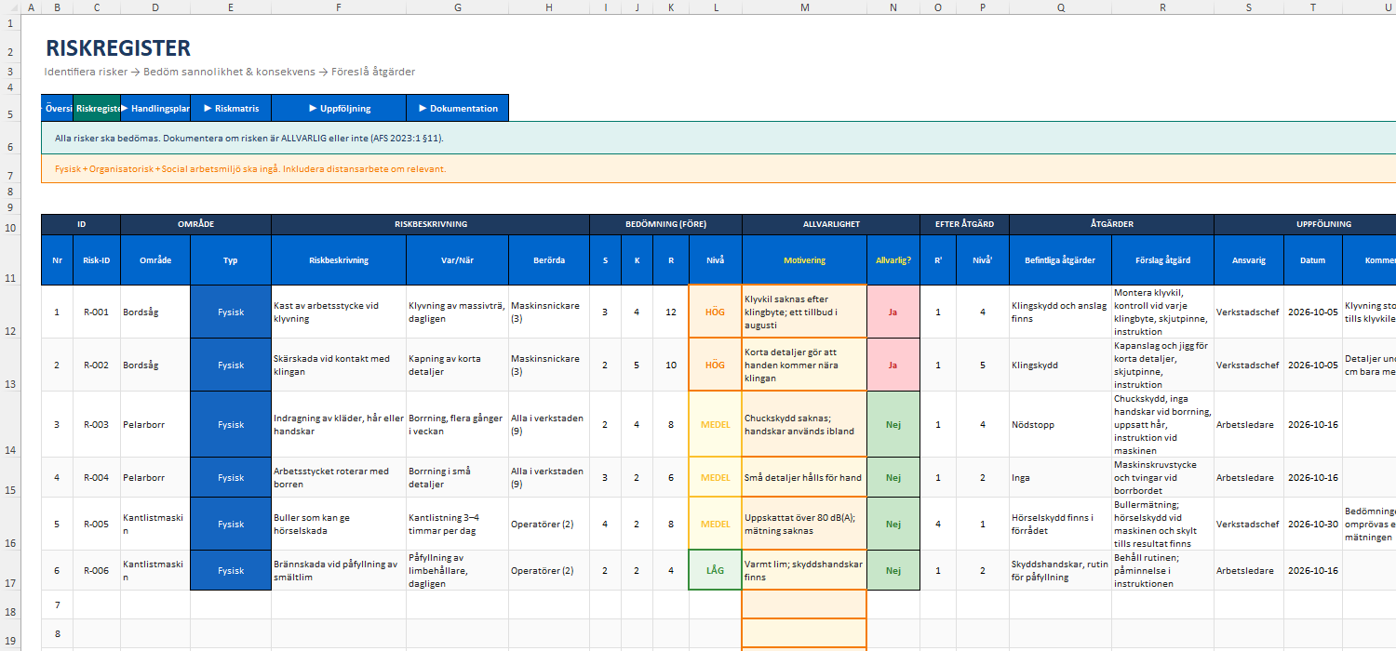Select the AFS 2023:1 §11 info banner
Viewport: 1396px width, 651px height.
click(x=718, y=139)
